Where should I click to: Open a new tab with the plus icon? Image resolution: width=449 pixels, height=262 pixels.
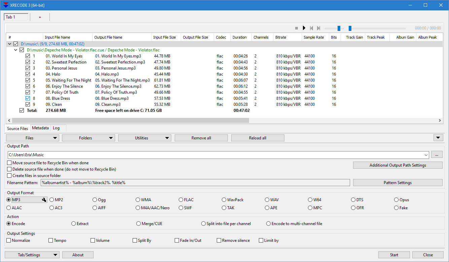click(x=40, y=17)
